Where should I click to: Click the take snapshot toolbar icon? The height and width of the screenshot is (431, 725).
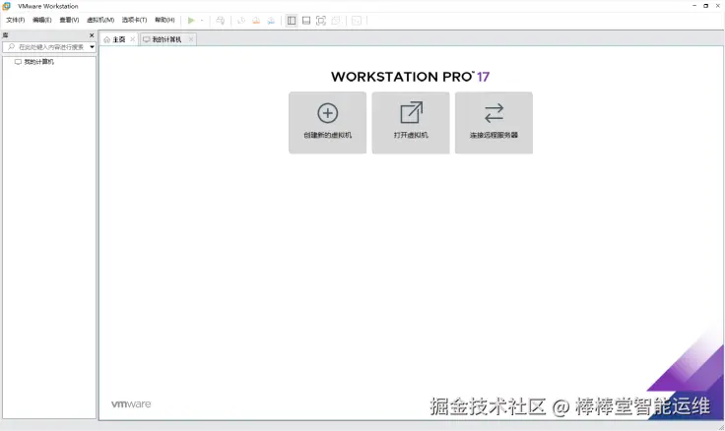(241, 21)
